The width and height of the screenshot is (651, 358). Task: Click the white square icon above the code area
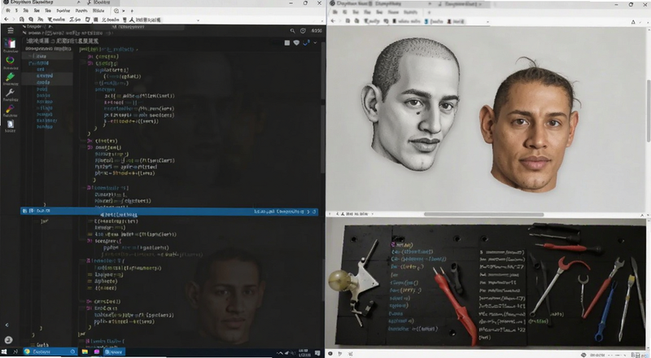tap(287, 43)
